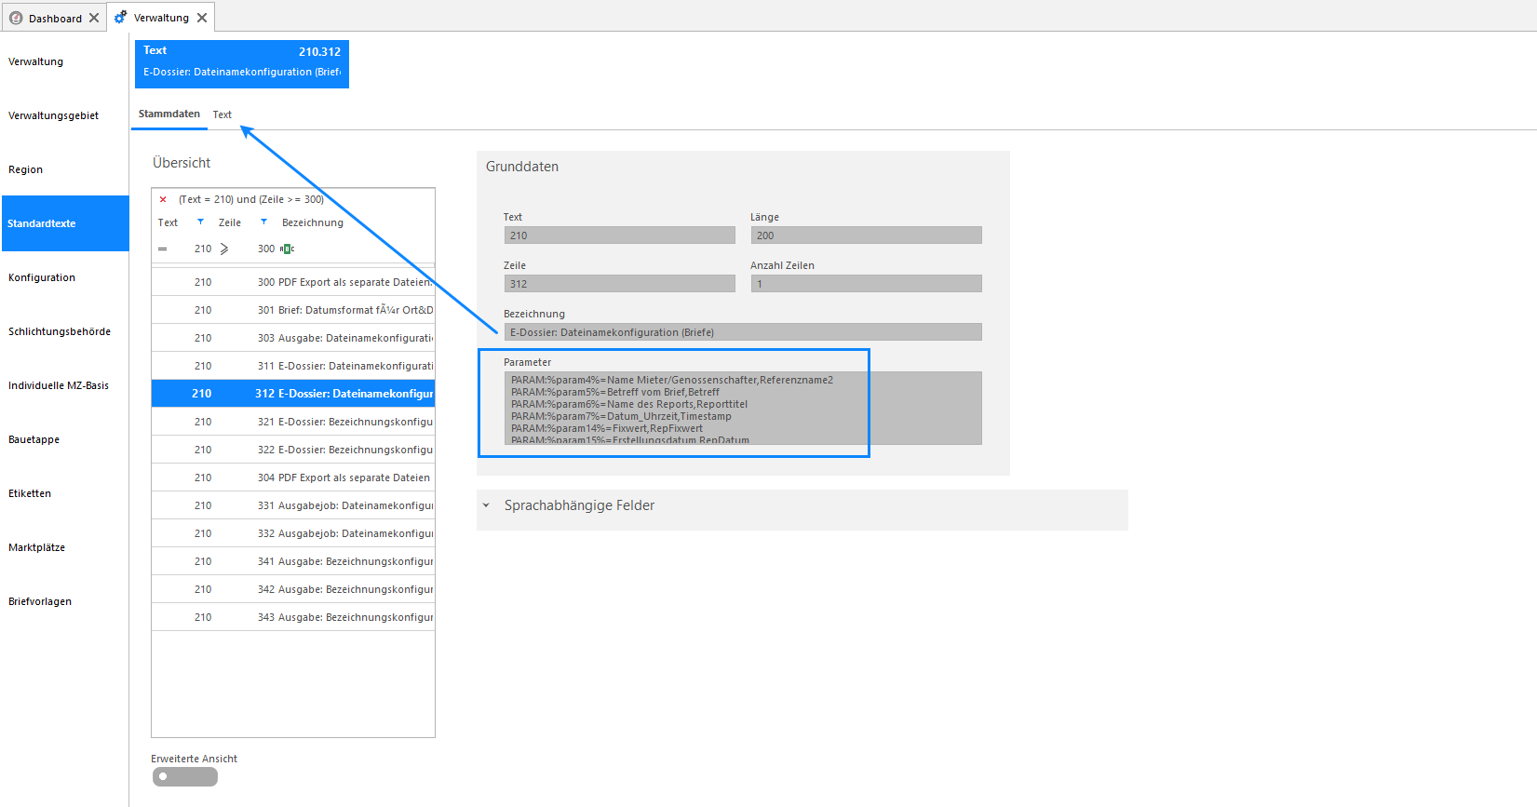The width and height of the screenshot is (1537, 807).
Task: Sort by the Bezeichnung column header
Action: coord(313,222)
